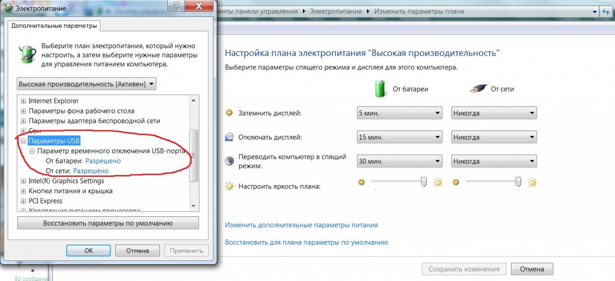The height and width of the screenshot is (281, 615).
Task: Click Сохранить изменения button
Action: (x=464, y=269)
